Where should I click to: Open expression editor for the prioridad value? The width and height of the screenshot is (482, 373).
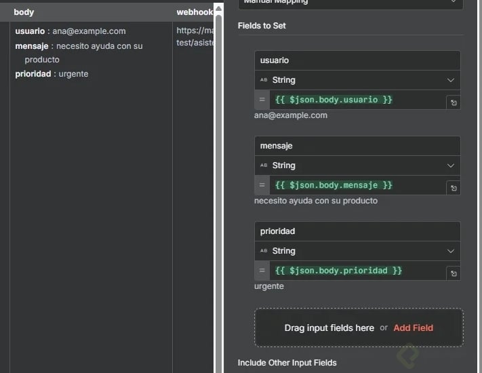(x=454, y=274)
